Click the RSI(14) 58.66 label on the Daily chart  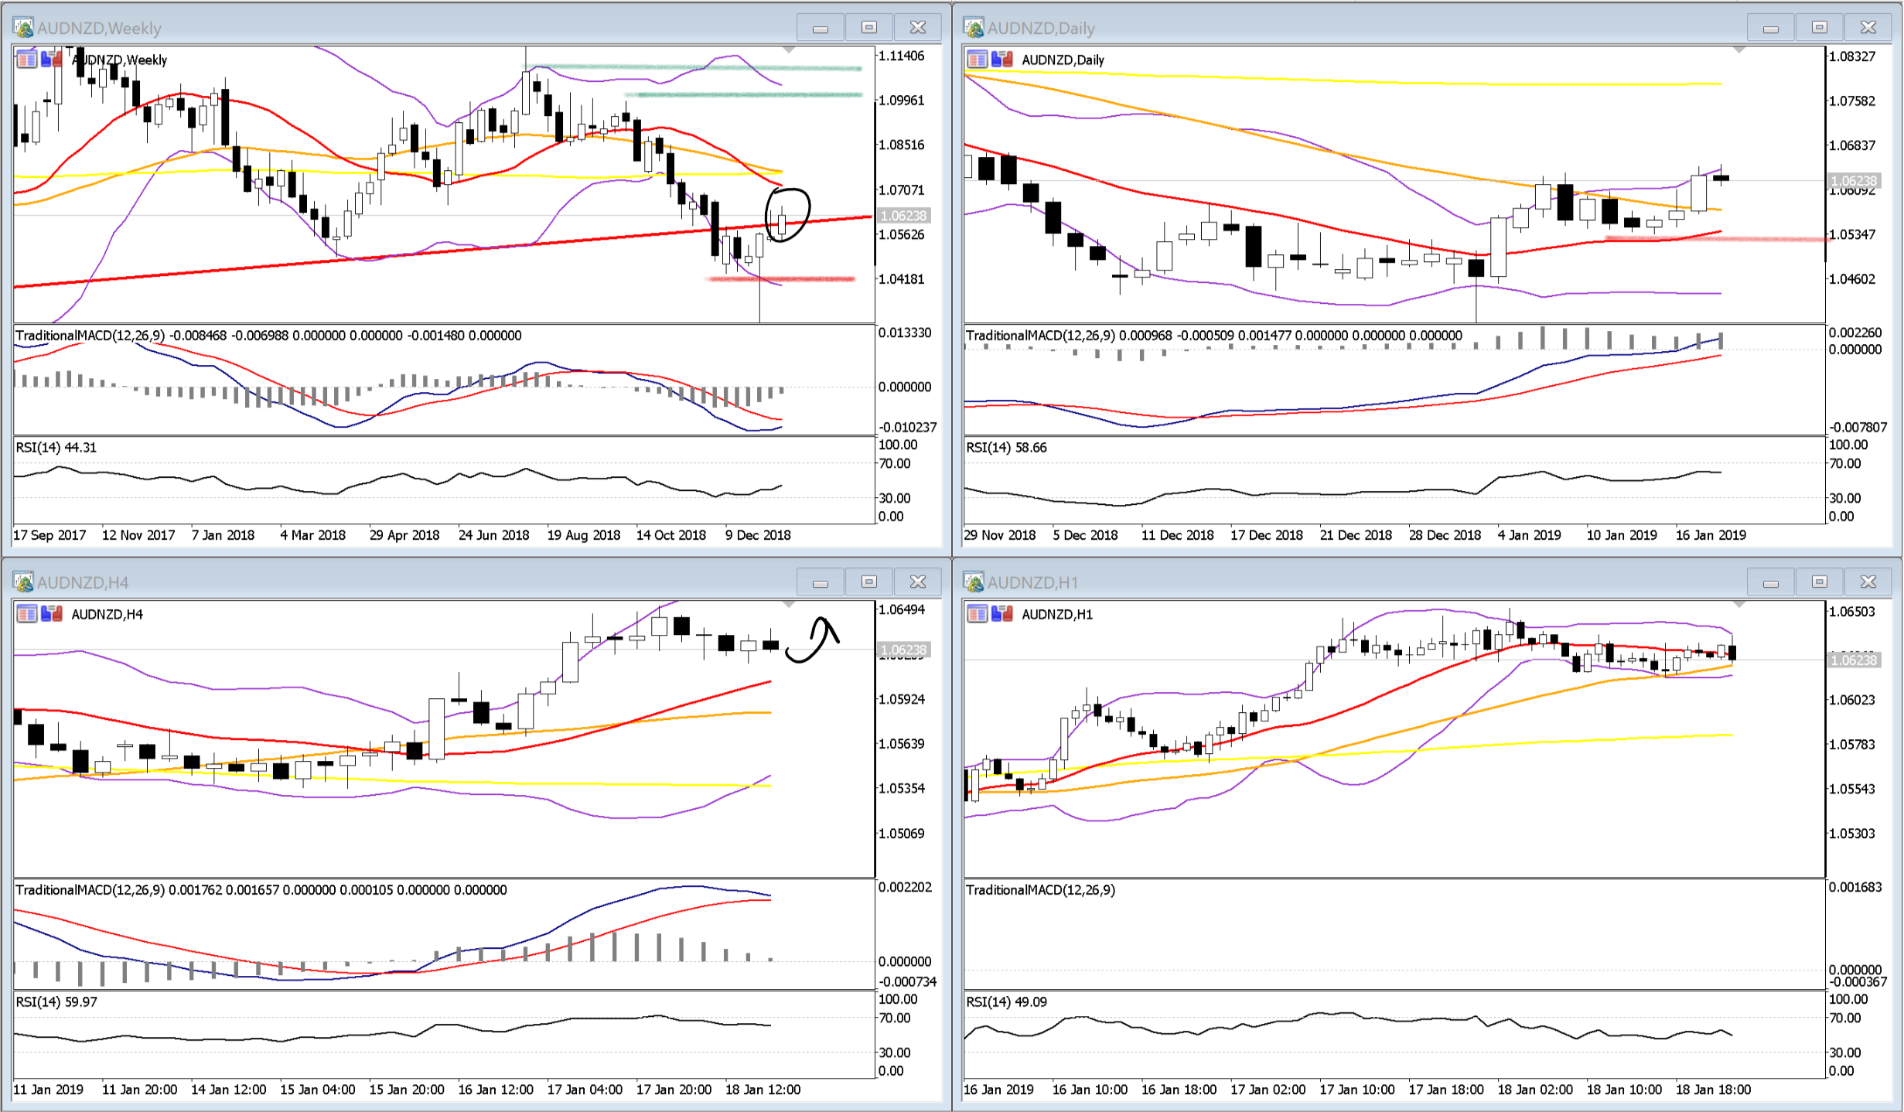coord(1006,448)
